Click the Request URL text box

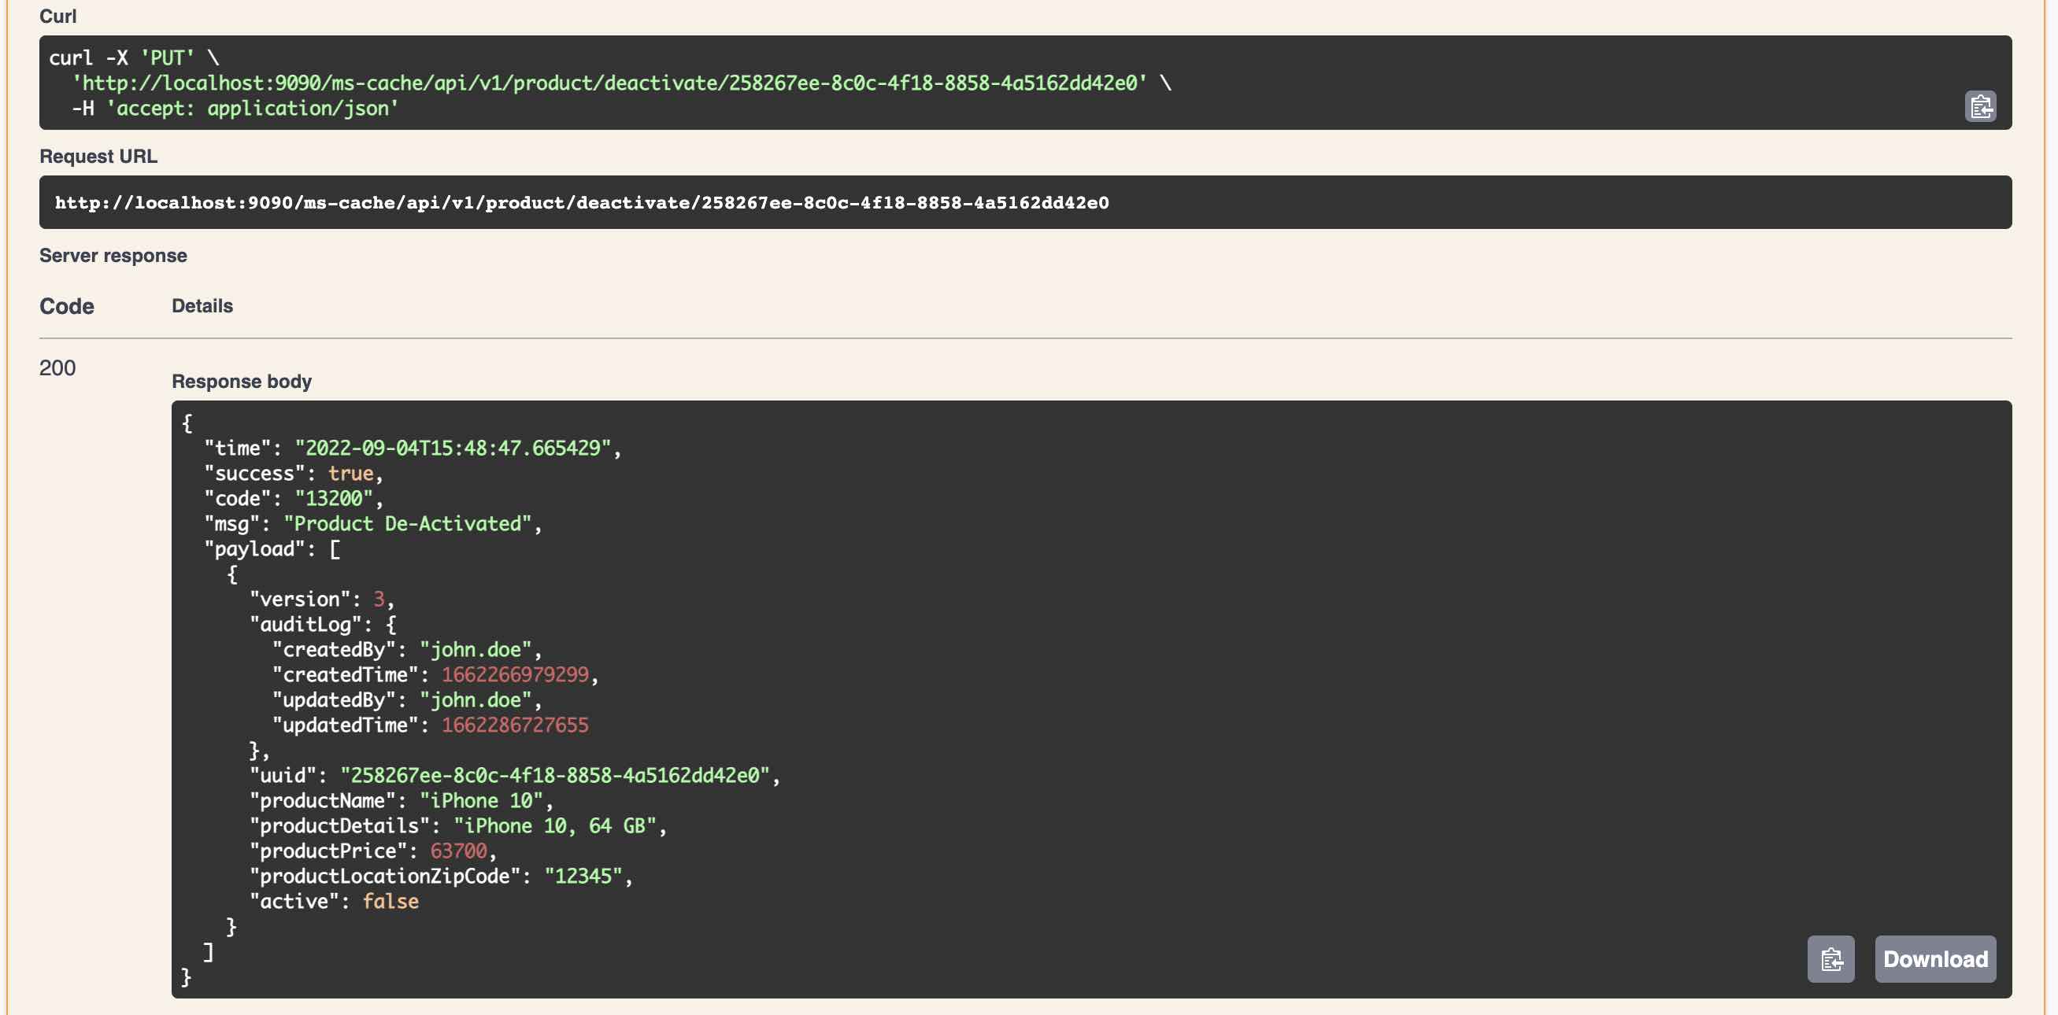[x=582, y=203]
